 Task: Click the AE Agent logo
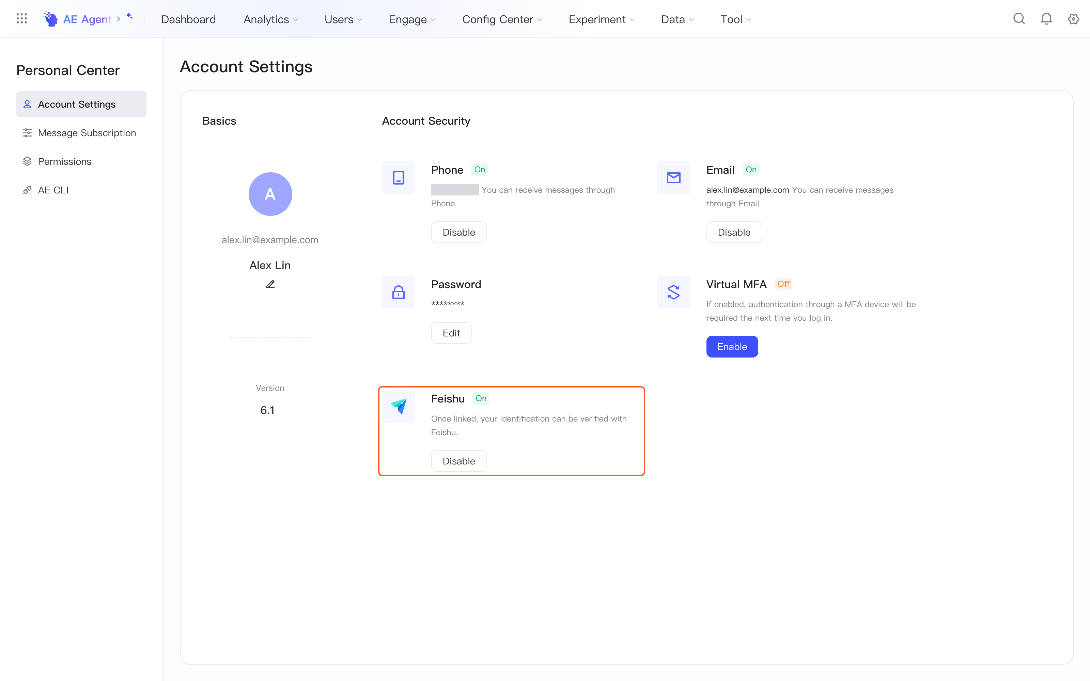[50, 19]
